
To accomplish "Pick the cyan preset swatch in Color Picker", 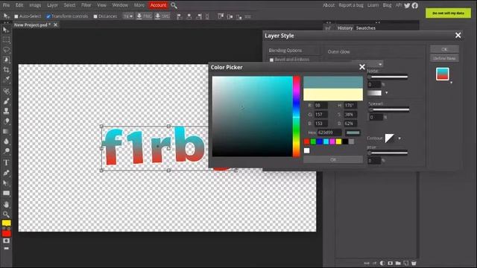I will 326,141.
